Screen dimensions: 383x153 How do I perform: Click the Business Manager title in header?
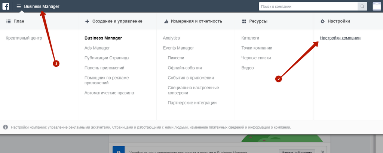(42, 7)
